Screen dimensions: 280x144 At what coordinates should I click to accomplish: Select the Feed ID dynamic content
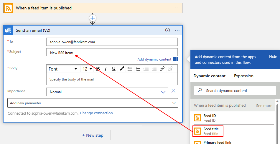pos(234,118)
